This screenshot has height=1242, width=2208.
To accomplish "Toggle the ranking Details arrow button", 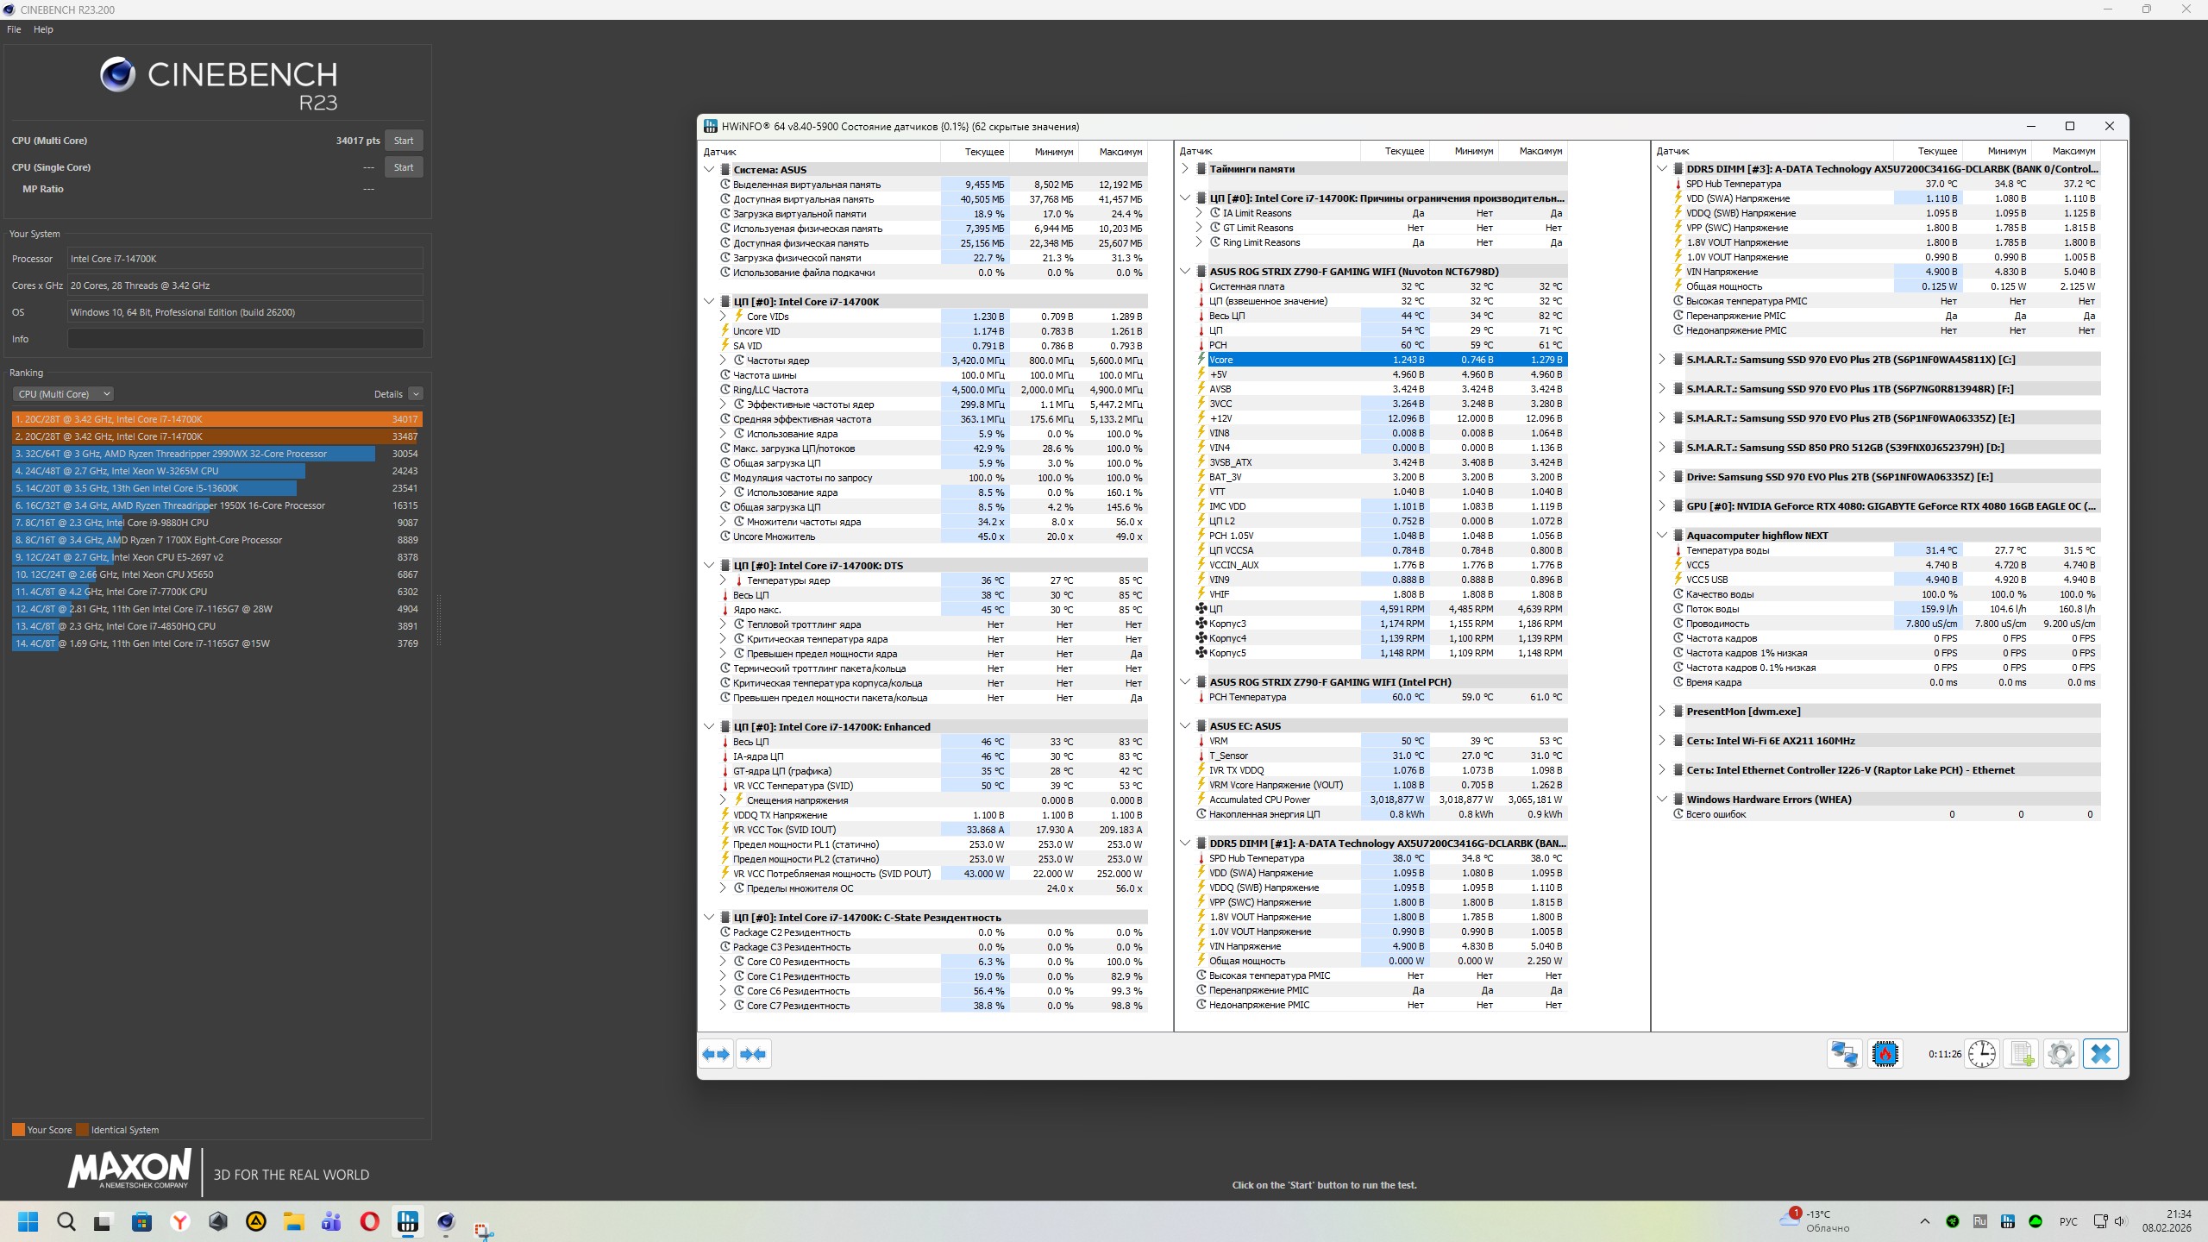I will coord(416,394).
